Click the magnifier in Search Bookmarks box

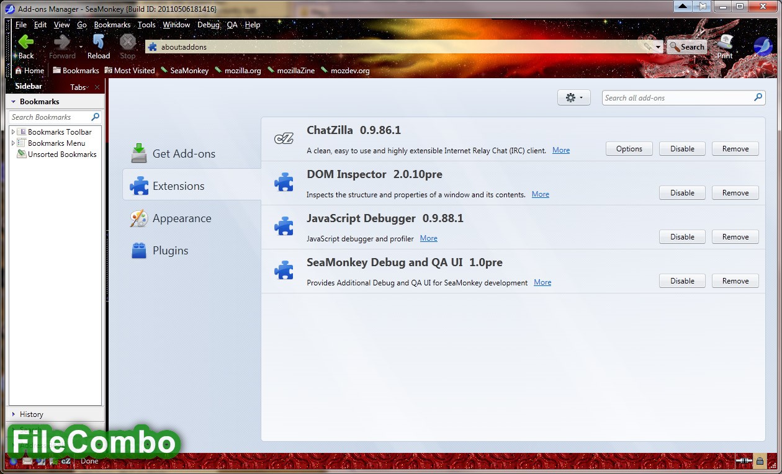coord(95,117)
